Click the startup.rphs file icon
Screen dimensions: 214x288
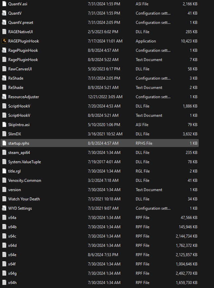pos(4,143)
